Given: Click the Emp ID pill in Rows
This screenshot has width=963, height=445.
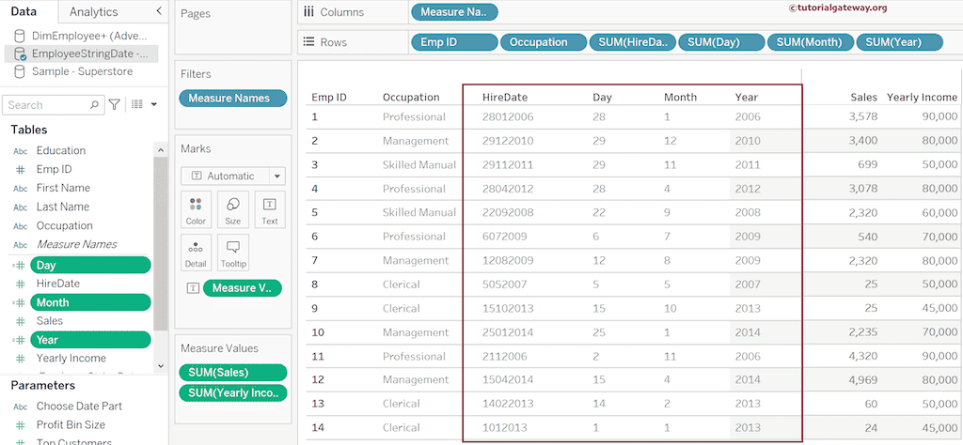Looking at the screenshot, I should click(x=454, y=42).
